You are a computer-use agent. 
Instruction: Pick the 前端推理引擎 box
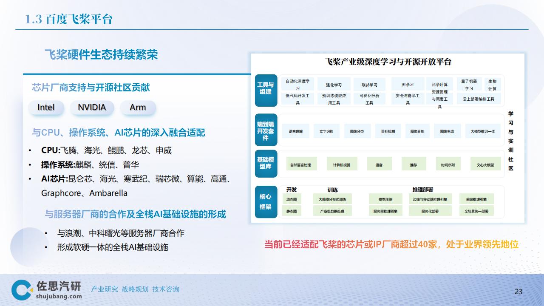pyautogui.click(x=476, y=199)
